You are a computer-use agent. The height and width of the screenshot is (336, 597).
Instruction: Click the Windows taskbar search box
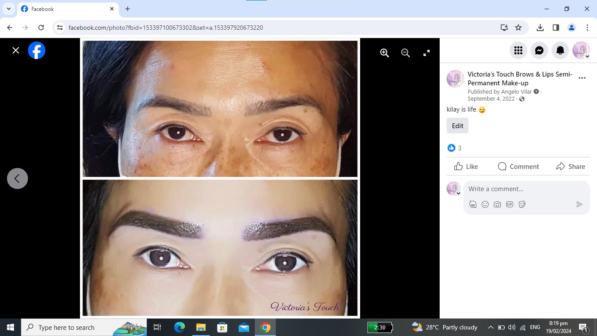pyautogui.click(x=84, y=327)
